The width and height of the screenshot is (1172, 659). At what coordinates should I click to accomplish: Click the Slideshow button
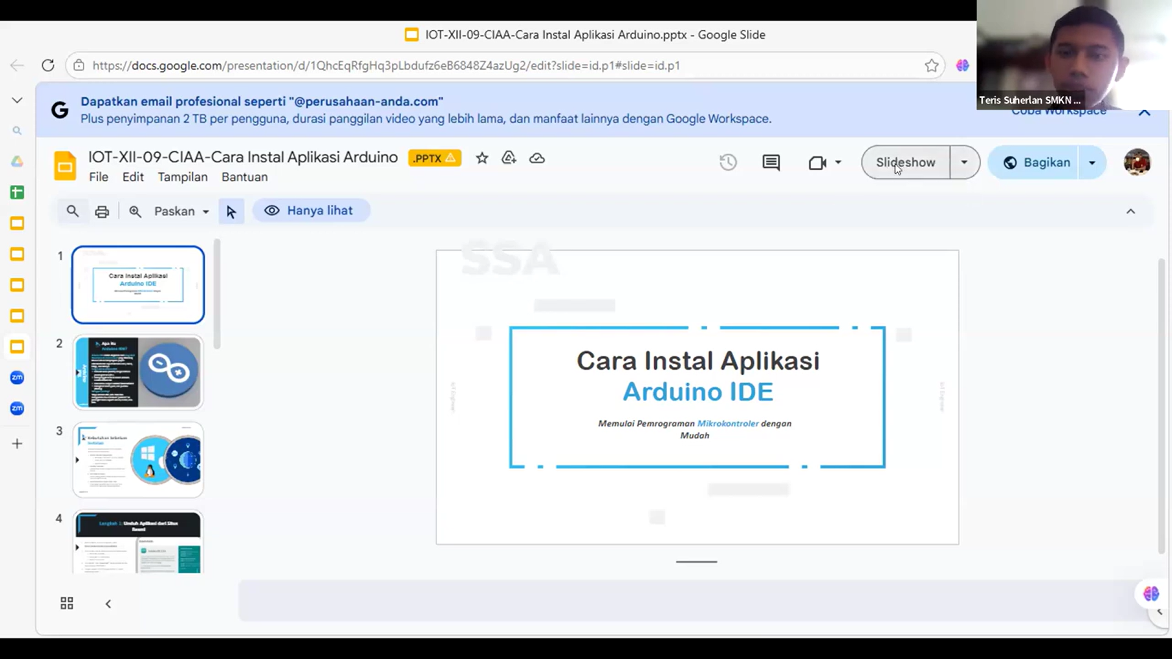click(x=905, y=162)
